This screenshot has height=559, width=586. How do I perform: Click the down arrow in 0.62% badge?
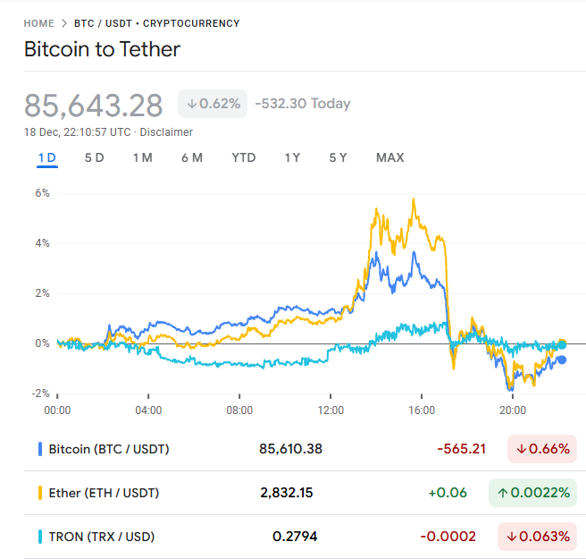(x=191, y=104)
